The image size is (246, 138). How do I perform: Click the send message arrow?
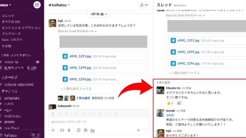[x=138, y=130]
